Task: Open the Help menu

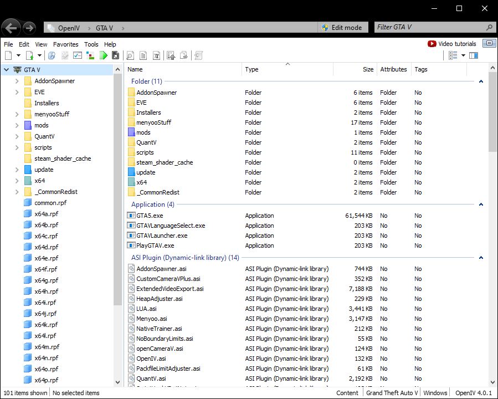Action: 110,44
